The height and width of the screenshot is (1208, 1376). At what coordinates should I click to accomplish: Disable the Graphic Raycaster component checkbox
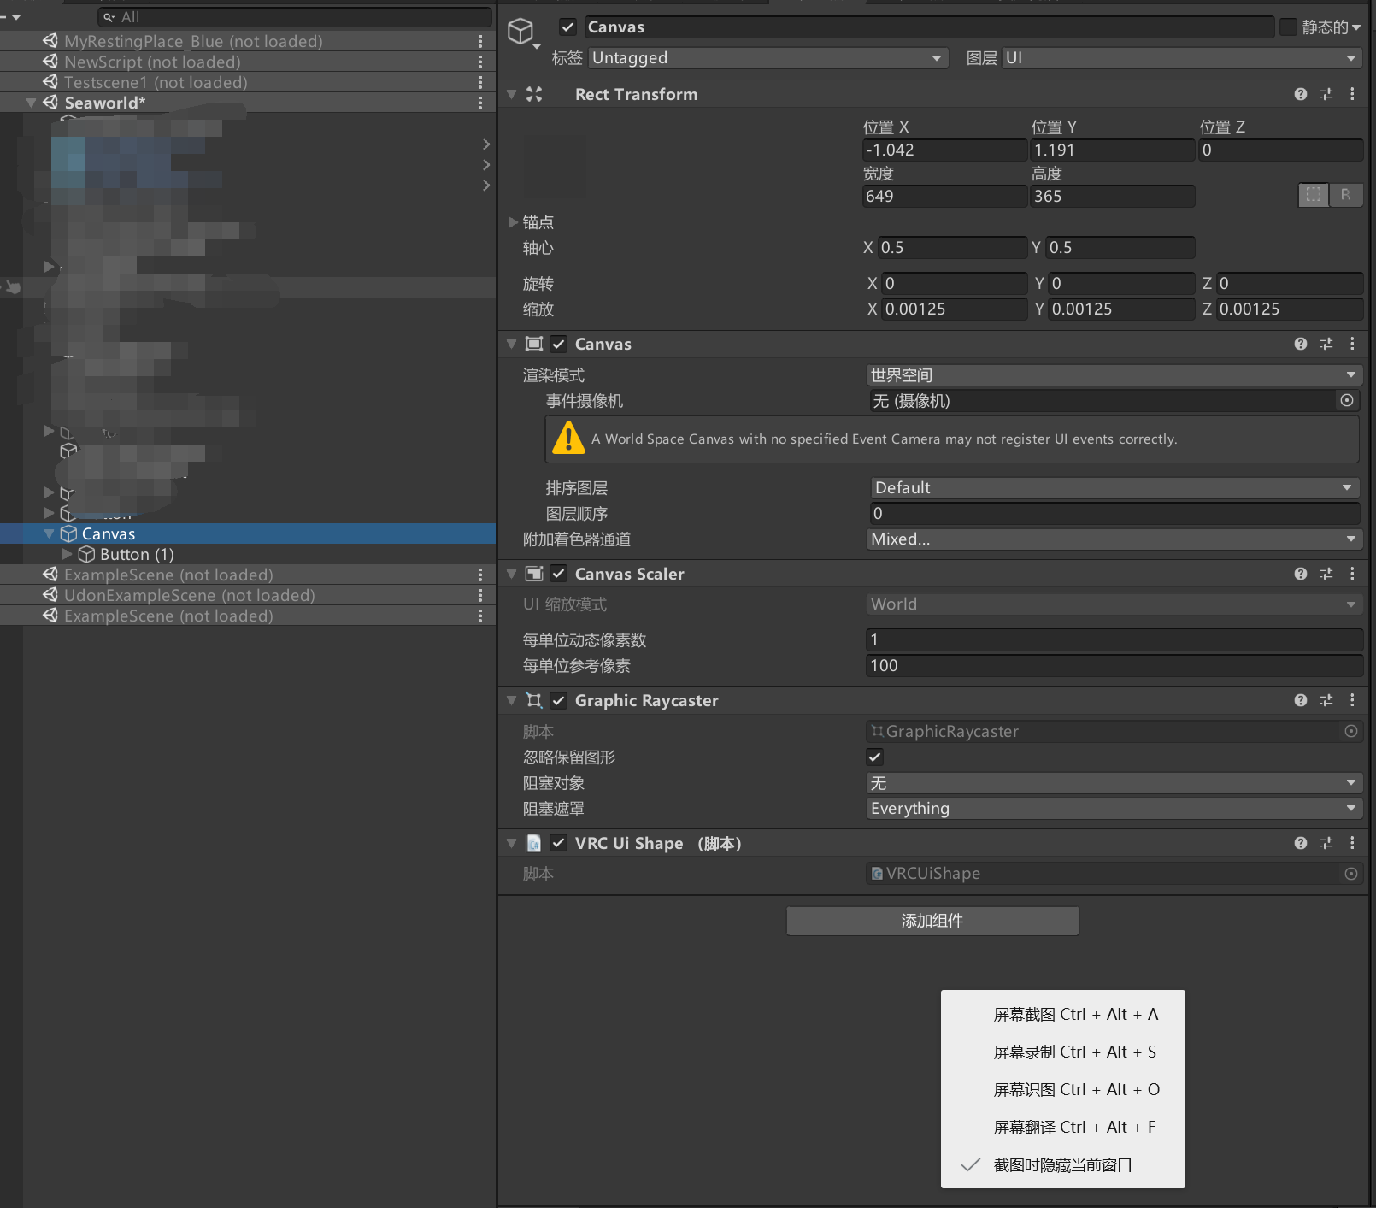(x=559, y=700)
